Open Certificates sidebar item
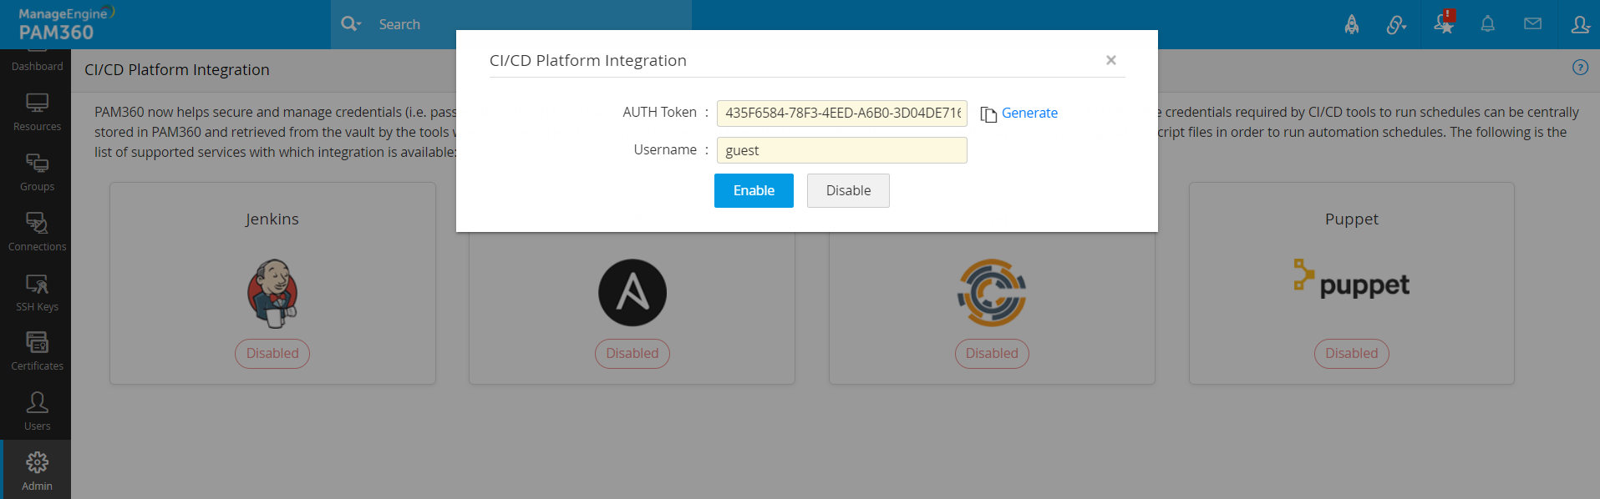The height and width of the screenshot is (499, 1600). coord(37,351)
